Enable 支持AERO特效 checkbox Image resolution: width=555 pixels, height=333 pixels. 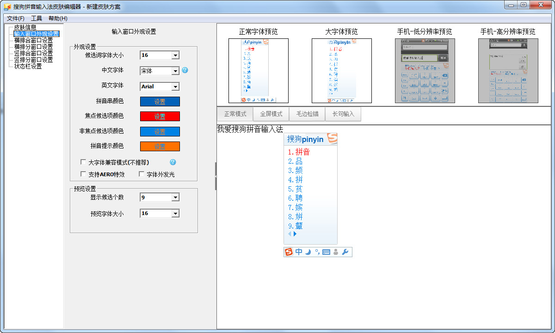(x=83, y=174)
